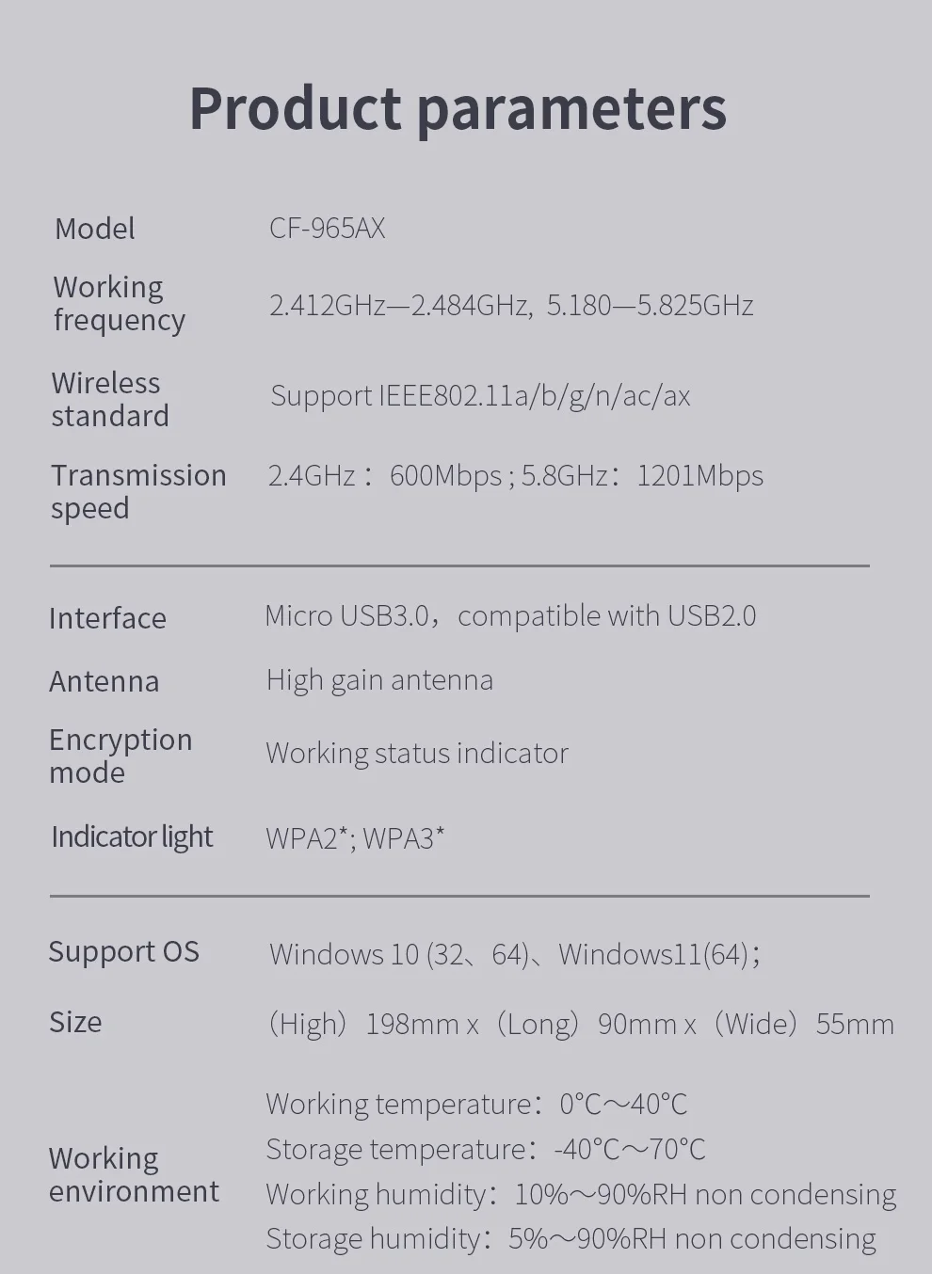Click the 198mm x 90mm x 55mm size value
This screenshot has width=932, height=1274.
tap(581, 1024)
